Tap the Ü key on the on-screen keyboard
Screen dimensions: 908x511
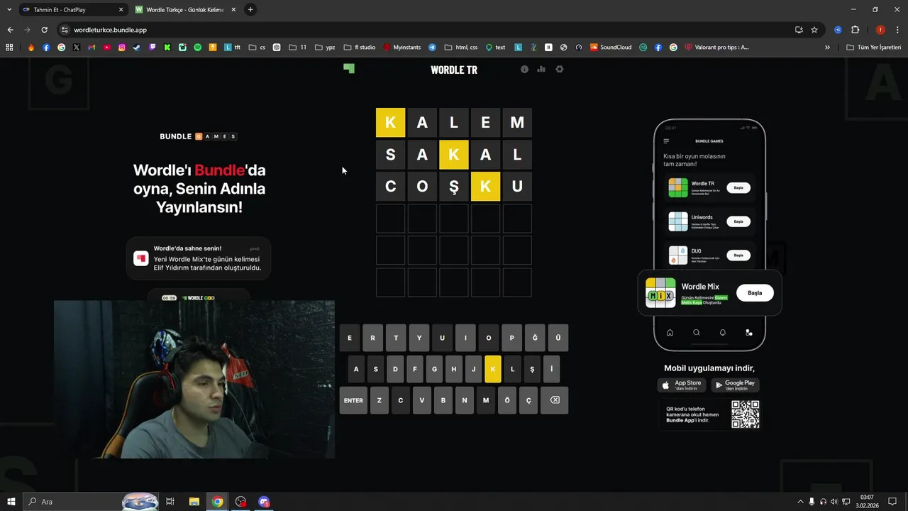pos(558,338)
